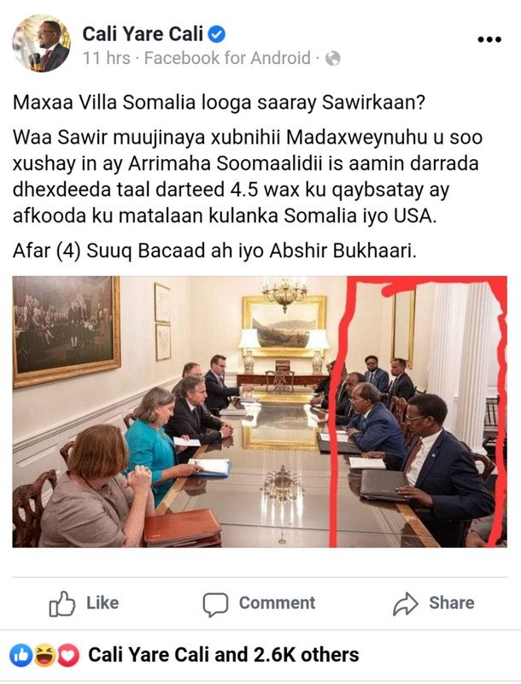This screenshot has height=684, width=521.
Task: Open the Cali Yare Cali profile name
Action: [143, 34]
